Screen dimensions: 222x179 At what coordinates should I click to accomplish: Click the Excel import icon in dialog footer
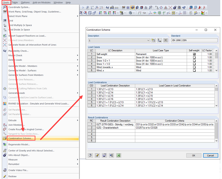[112, 155]
